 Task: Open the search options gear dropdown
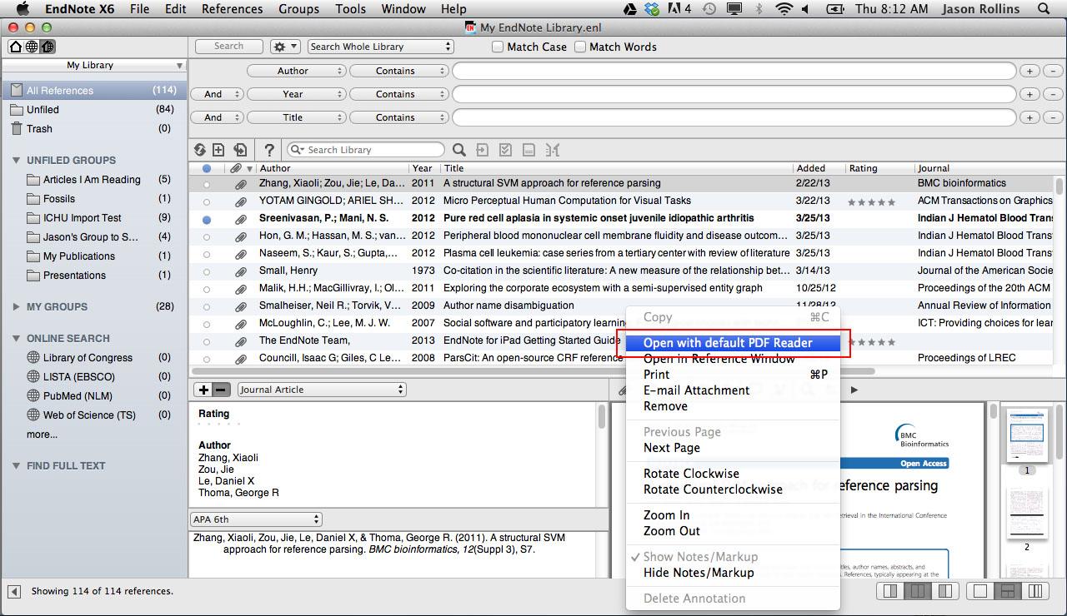[x=285, y=47]
